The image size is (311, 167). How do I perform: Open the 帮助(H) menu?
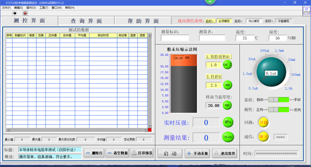[x=70, y=7]
